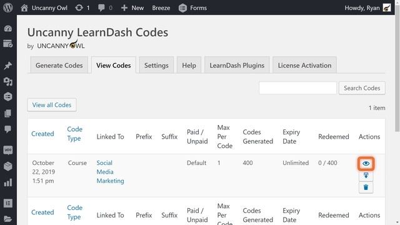Image resolution: width=400 pixels, height=225 pixels.
Task: Click the Uncanny Owl logo
Action: 61,45
